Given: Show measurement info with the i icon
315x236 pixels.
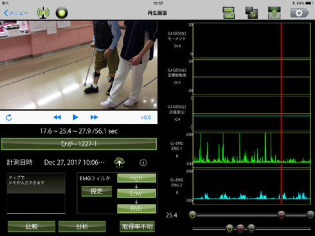Looking at the screenshot, I should coord(143,163).
